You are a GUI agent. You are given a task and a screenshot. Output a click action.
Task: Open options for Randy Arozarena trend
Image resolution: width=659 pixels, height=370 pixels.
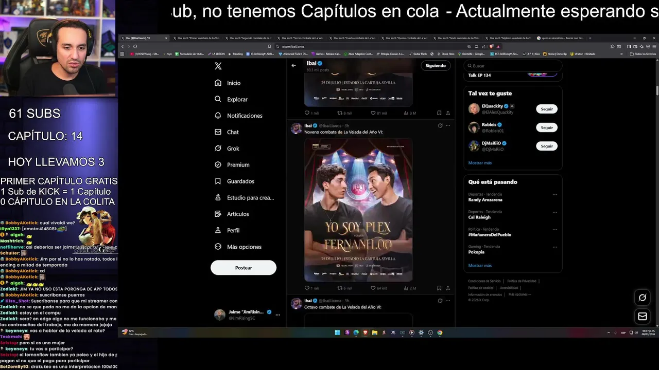point(554,195)
